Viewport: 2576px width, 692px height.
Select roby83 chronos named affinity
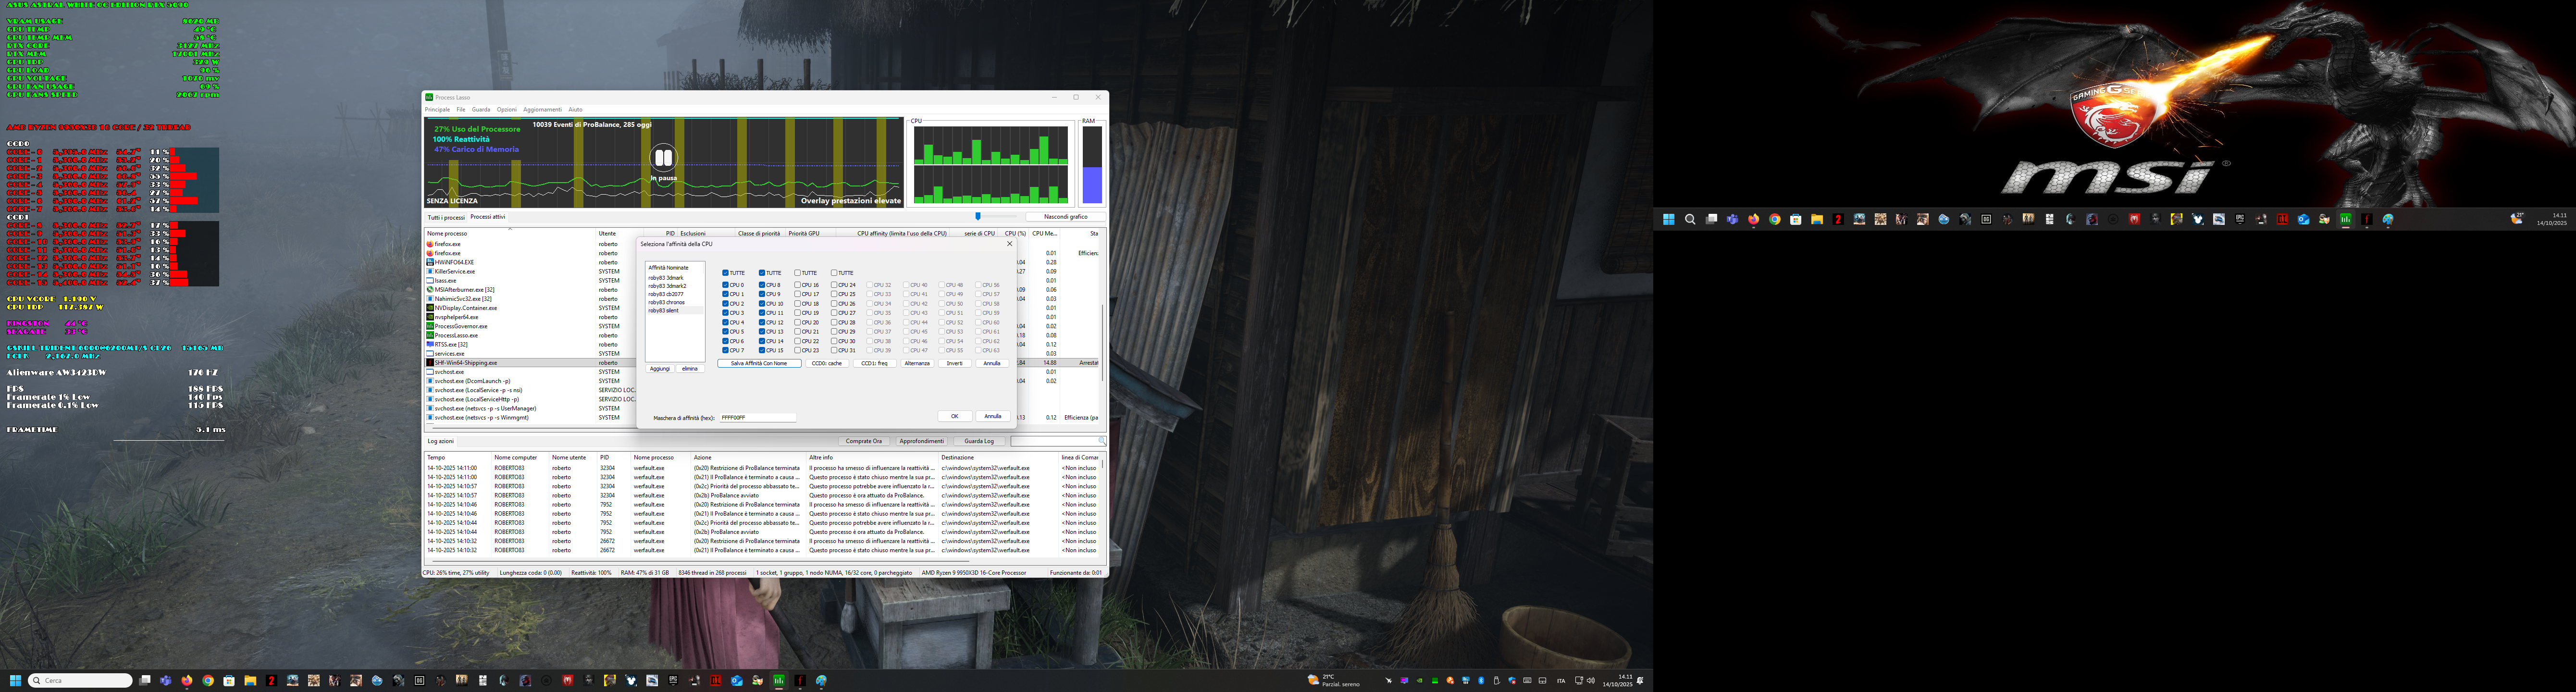(666, 302)
